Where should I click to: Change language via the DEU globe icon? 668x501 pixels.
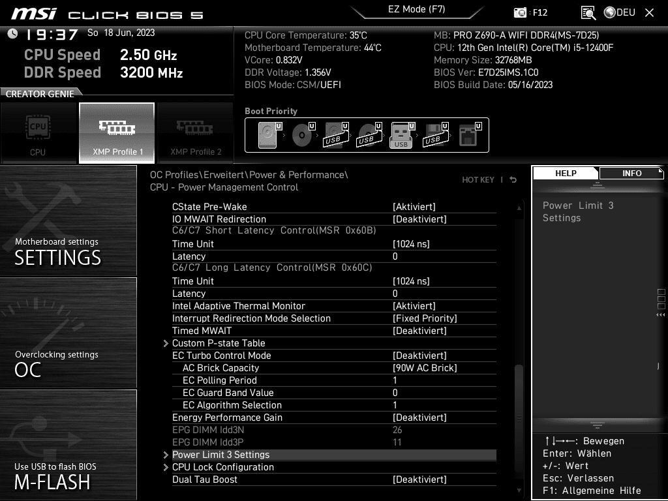pos(620,12)
